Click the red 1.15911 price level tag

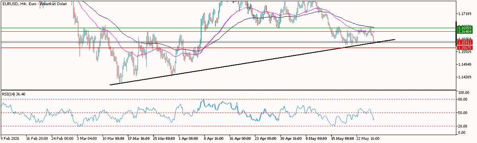coord(465,42)
